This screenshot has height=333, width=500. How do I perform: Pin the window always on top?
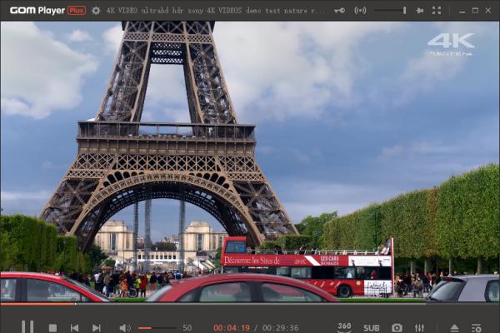[420, 11]
